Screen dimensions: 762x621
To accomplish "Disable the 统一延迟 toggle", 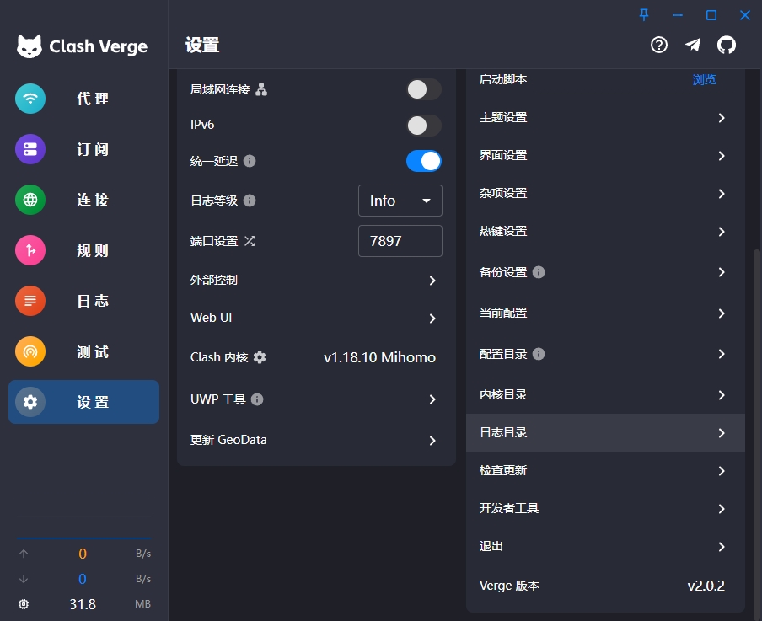I will click(423, 161).
